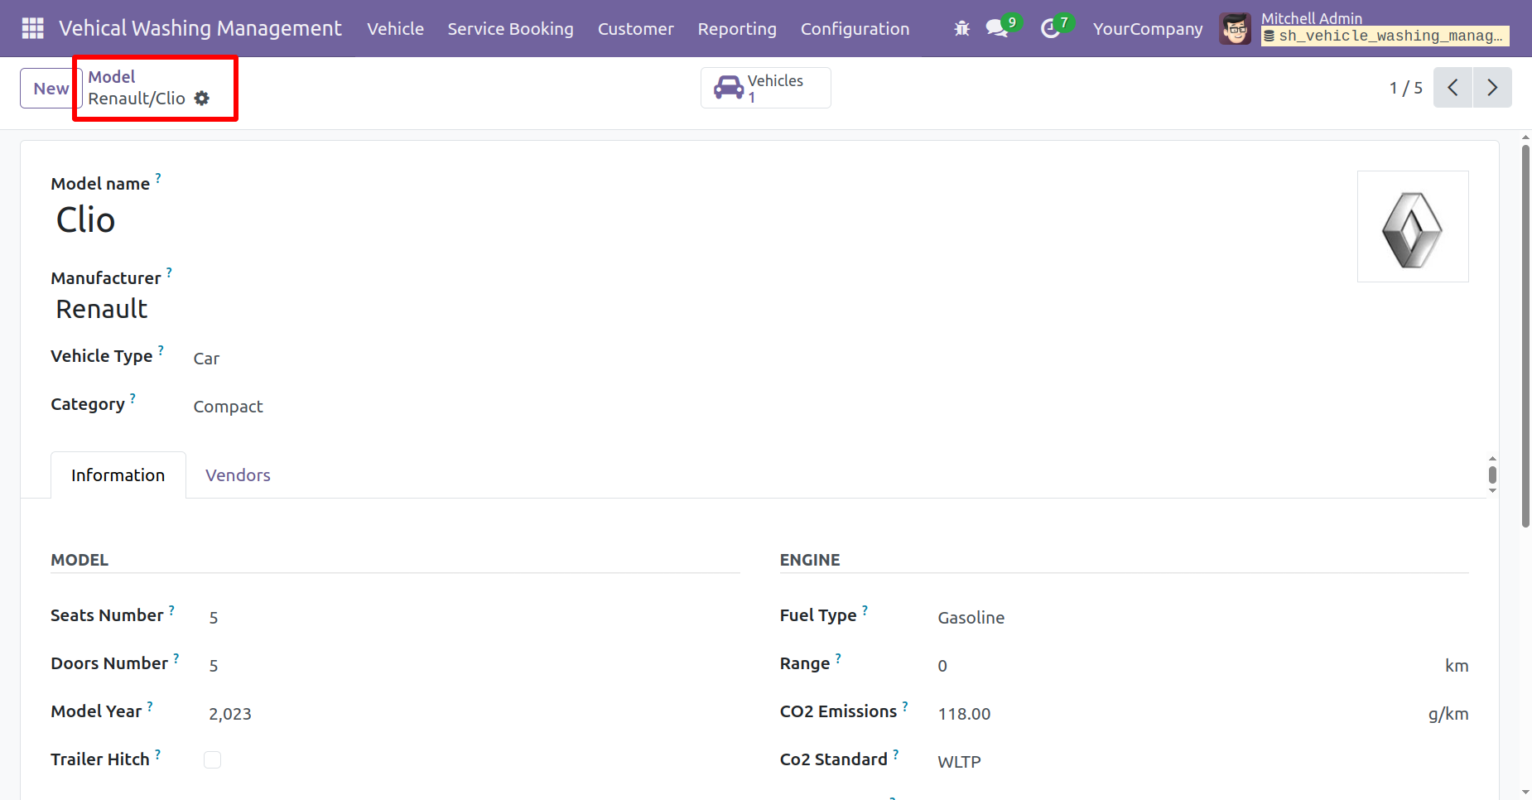
Task: Click Vehical Washing Management app title
Action: coord(200,28)
